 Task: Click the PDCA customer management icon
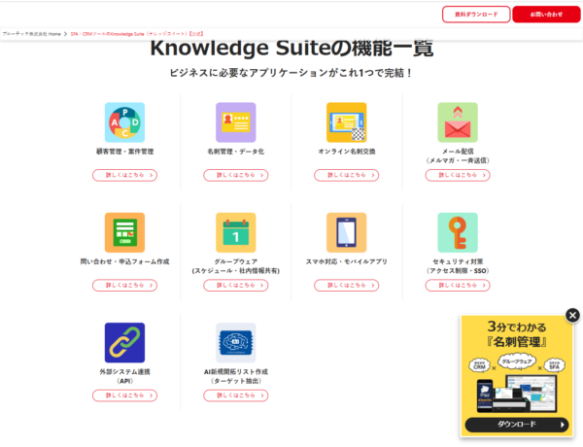pyautogui.click(x=124, y=122)
